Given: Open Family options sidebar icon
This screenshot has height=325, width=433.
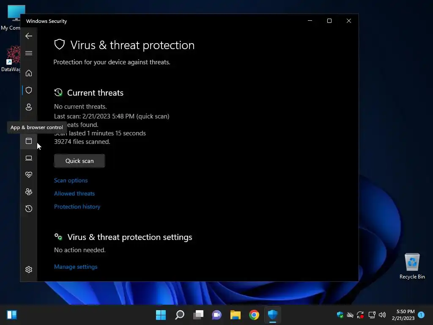Looking at the screenshot, I should 29,192.
